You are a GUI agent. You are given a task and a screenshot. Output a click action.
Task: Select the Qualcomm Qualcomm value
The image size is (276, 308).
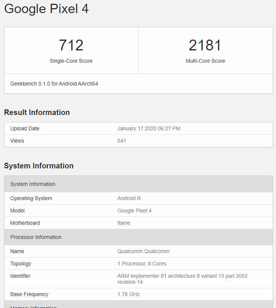[x=143, y=251]
